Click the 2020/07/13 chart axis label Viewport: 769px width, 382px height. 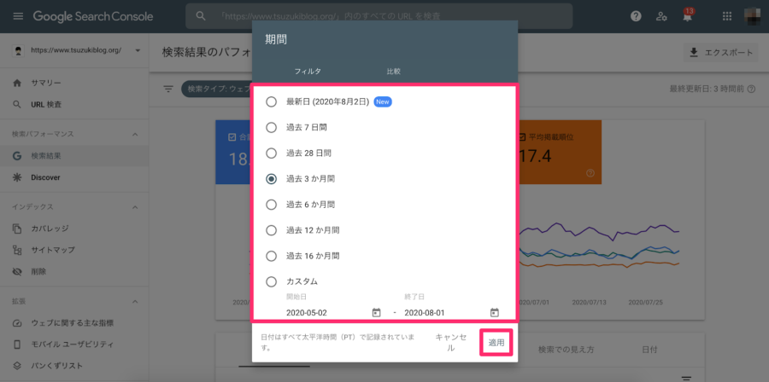589,303
